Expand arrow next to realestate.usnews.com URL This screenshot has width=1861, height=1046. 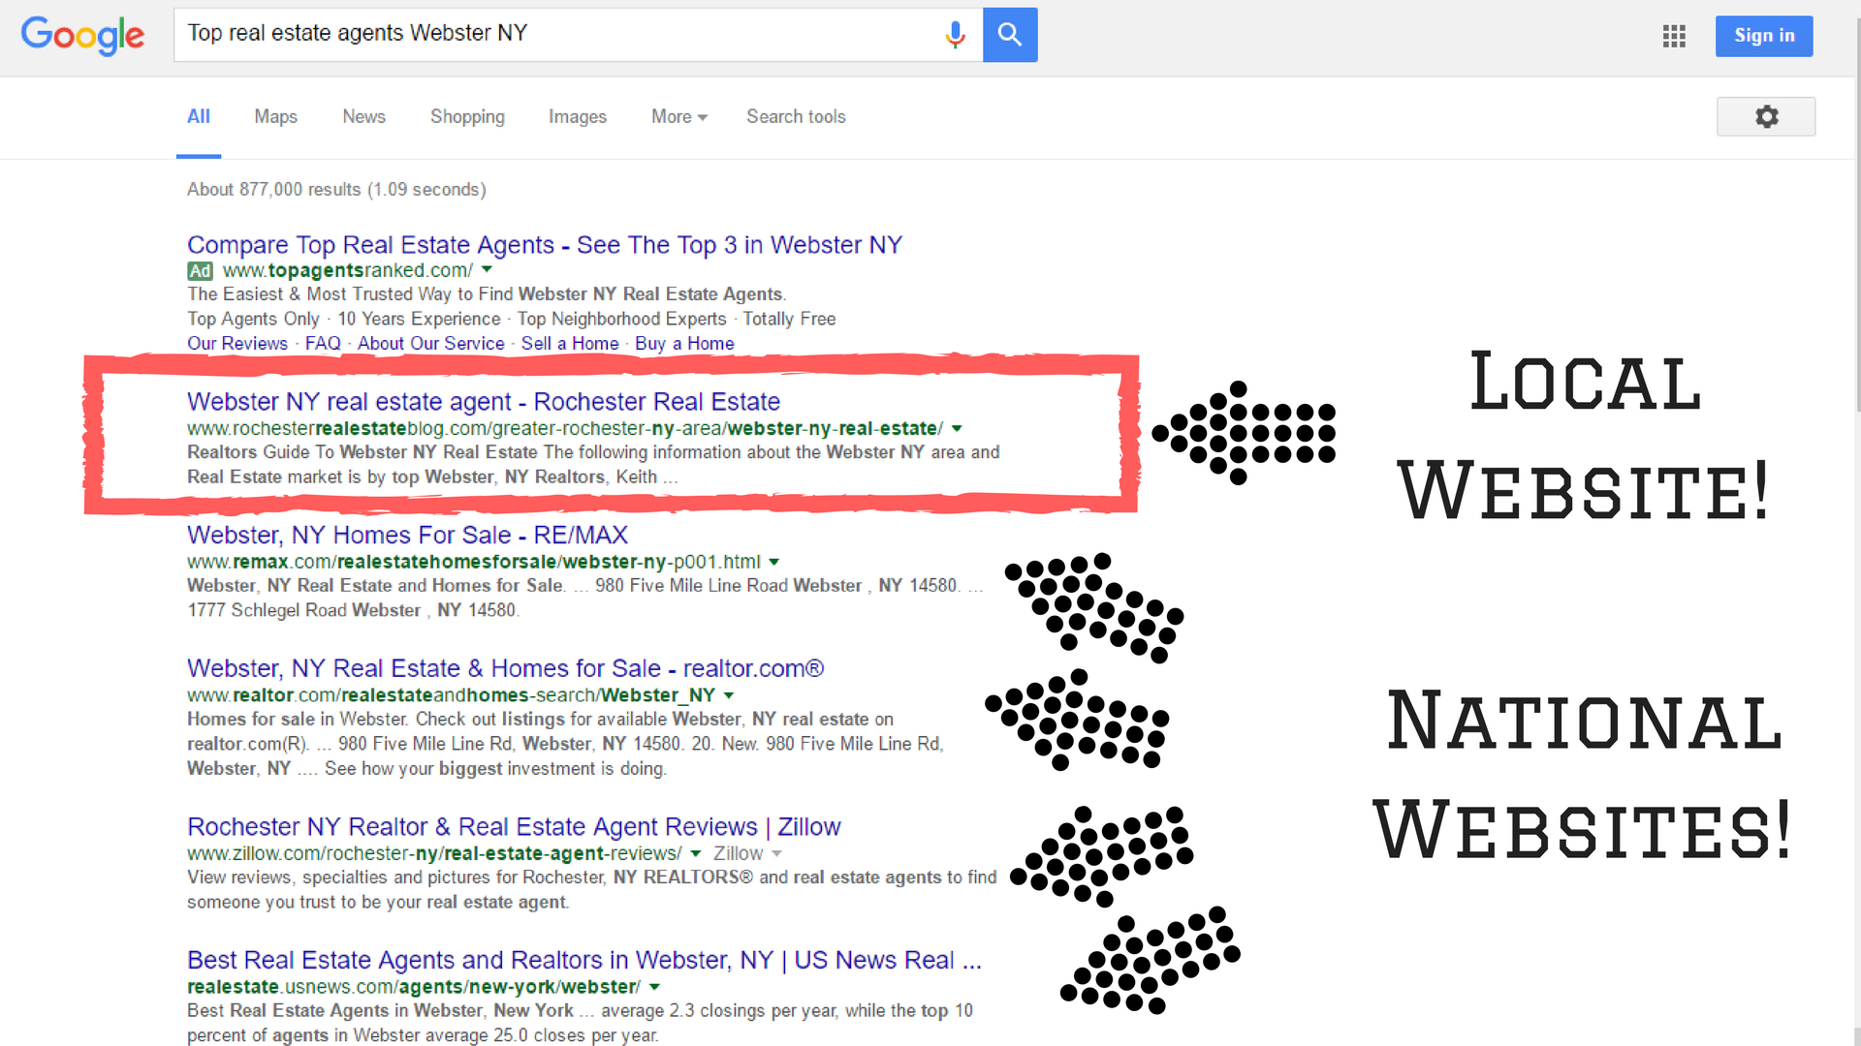pos(654,987)
